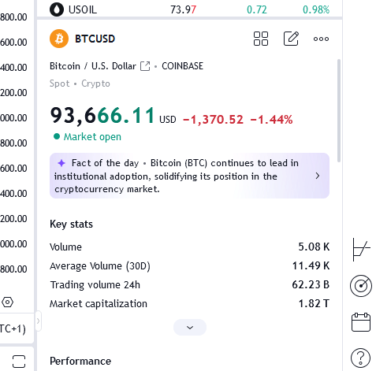Expand the Fact of the day arrow
376x371 pixels.
pyautogui.click(x=318, y=176)
